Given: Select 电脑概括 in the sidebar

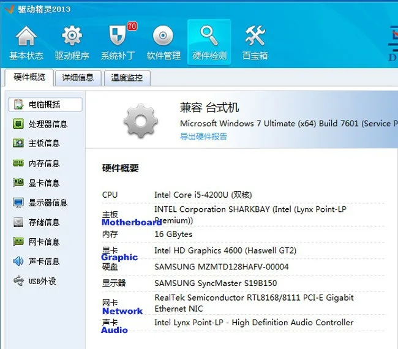Looking at the screenshot, I should [45, 104].
